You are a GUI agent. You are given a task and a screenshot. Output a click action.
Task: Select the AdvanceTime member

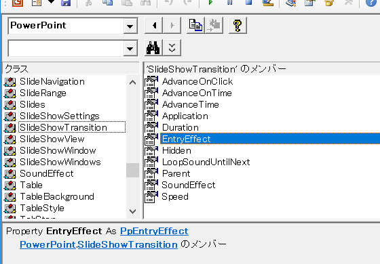coord(191,104)
